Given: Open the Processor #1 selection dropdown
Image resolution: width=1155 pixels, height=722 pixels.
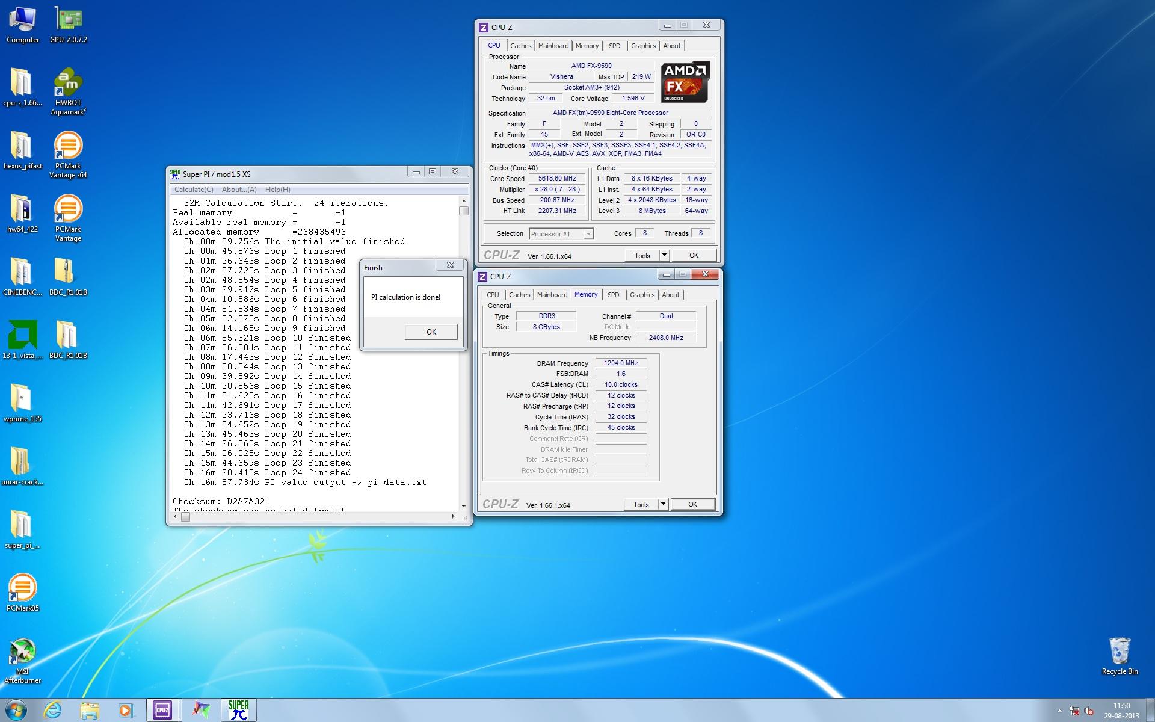Looking at the screenshot, I should (561, 234).
